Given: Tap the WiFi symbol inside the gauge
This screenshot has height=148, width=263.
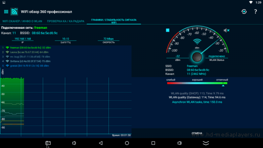Looking at the screenshot, I should [197, 41].
